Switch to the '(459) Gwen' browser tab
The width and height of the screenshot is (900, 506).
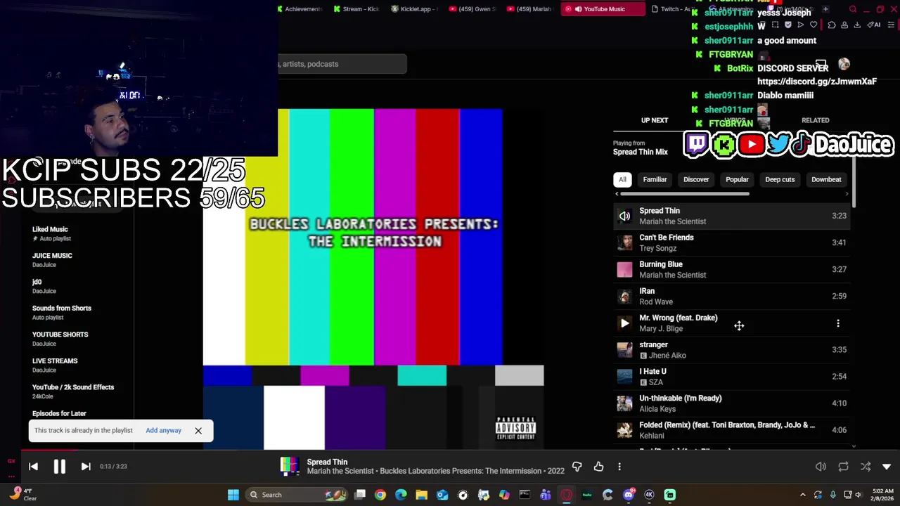pos(472,9)
